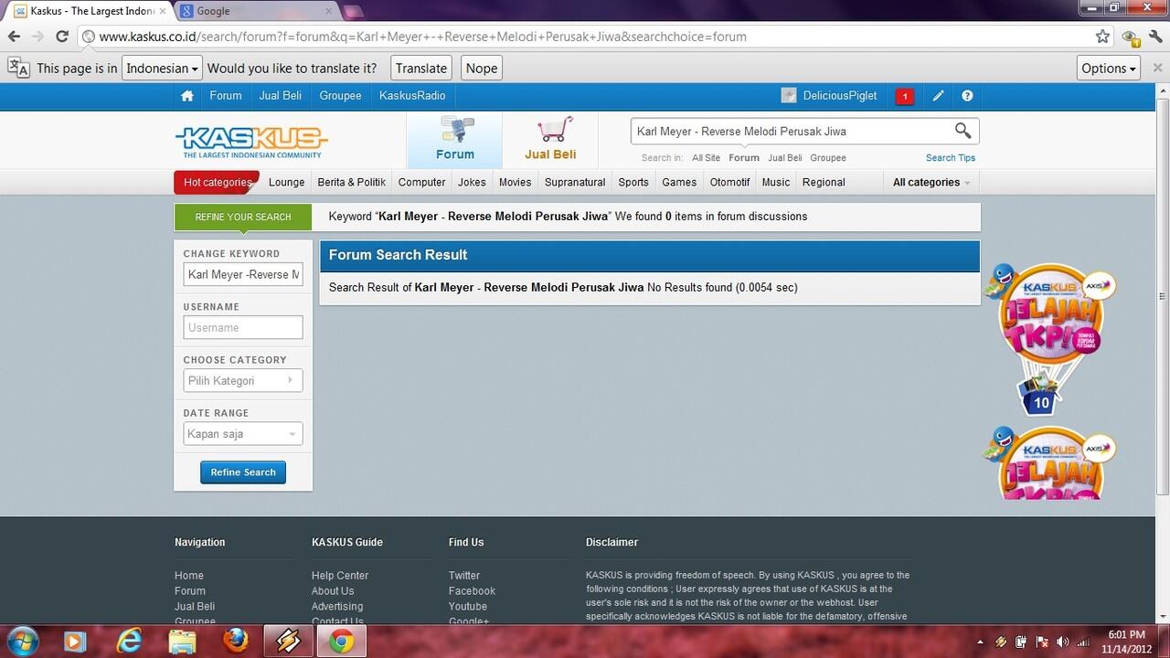Open Computer category
The image size is (1170, 658).
[422, 182]
